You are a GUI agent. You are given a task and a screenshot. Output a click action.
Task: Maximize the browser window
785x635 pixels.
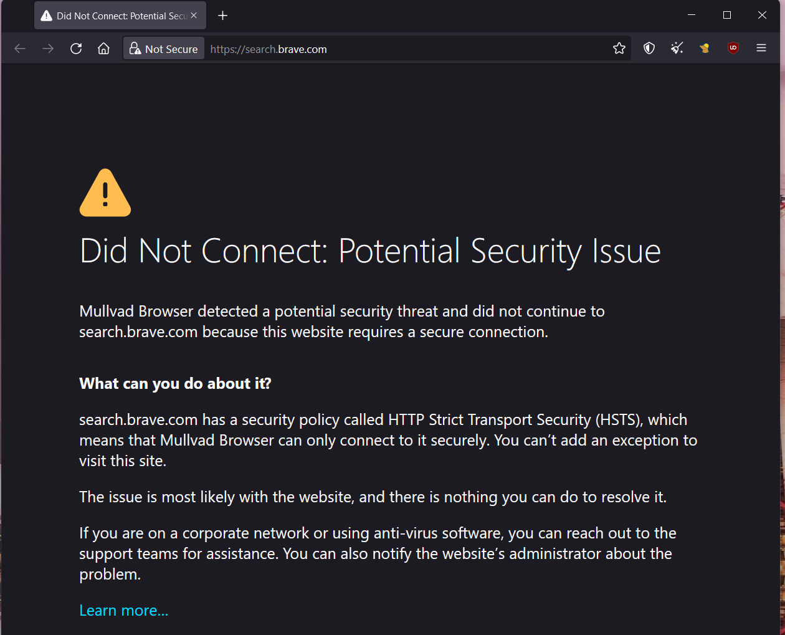726,15
